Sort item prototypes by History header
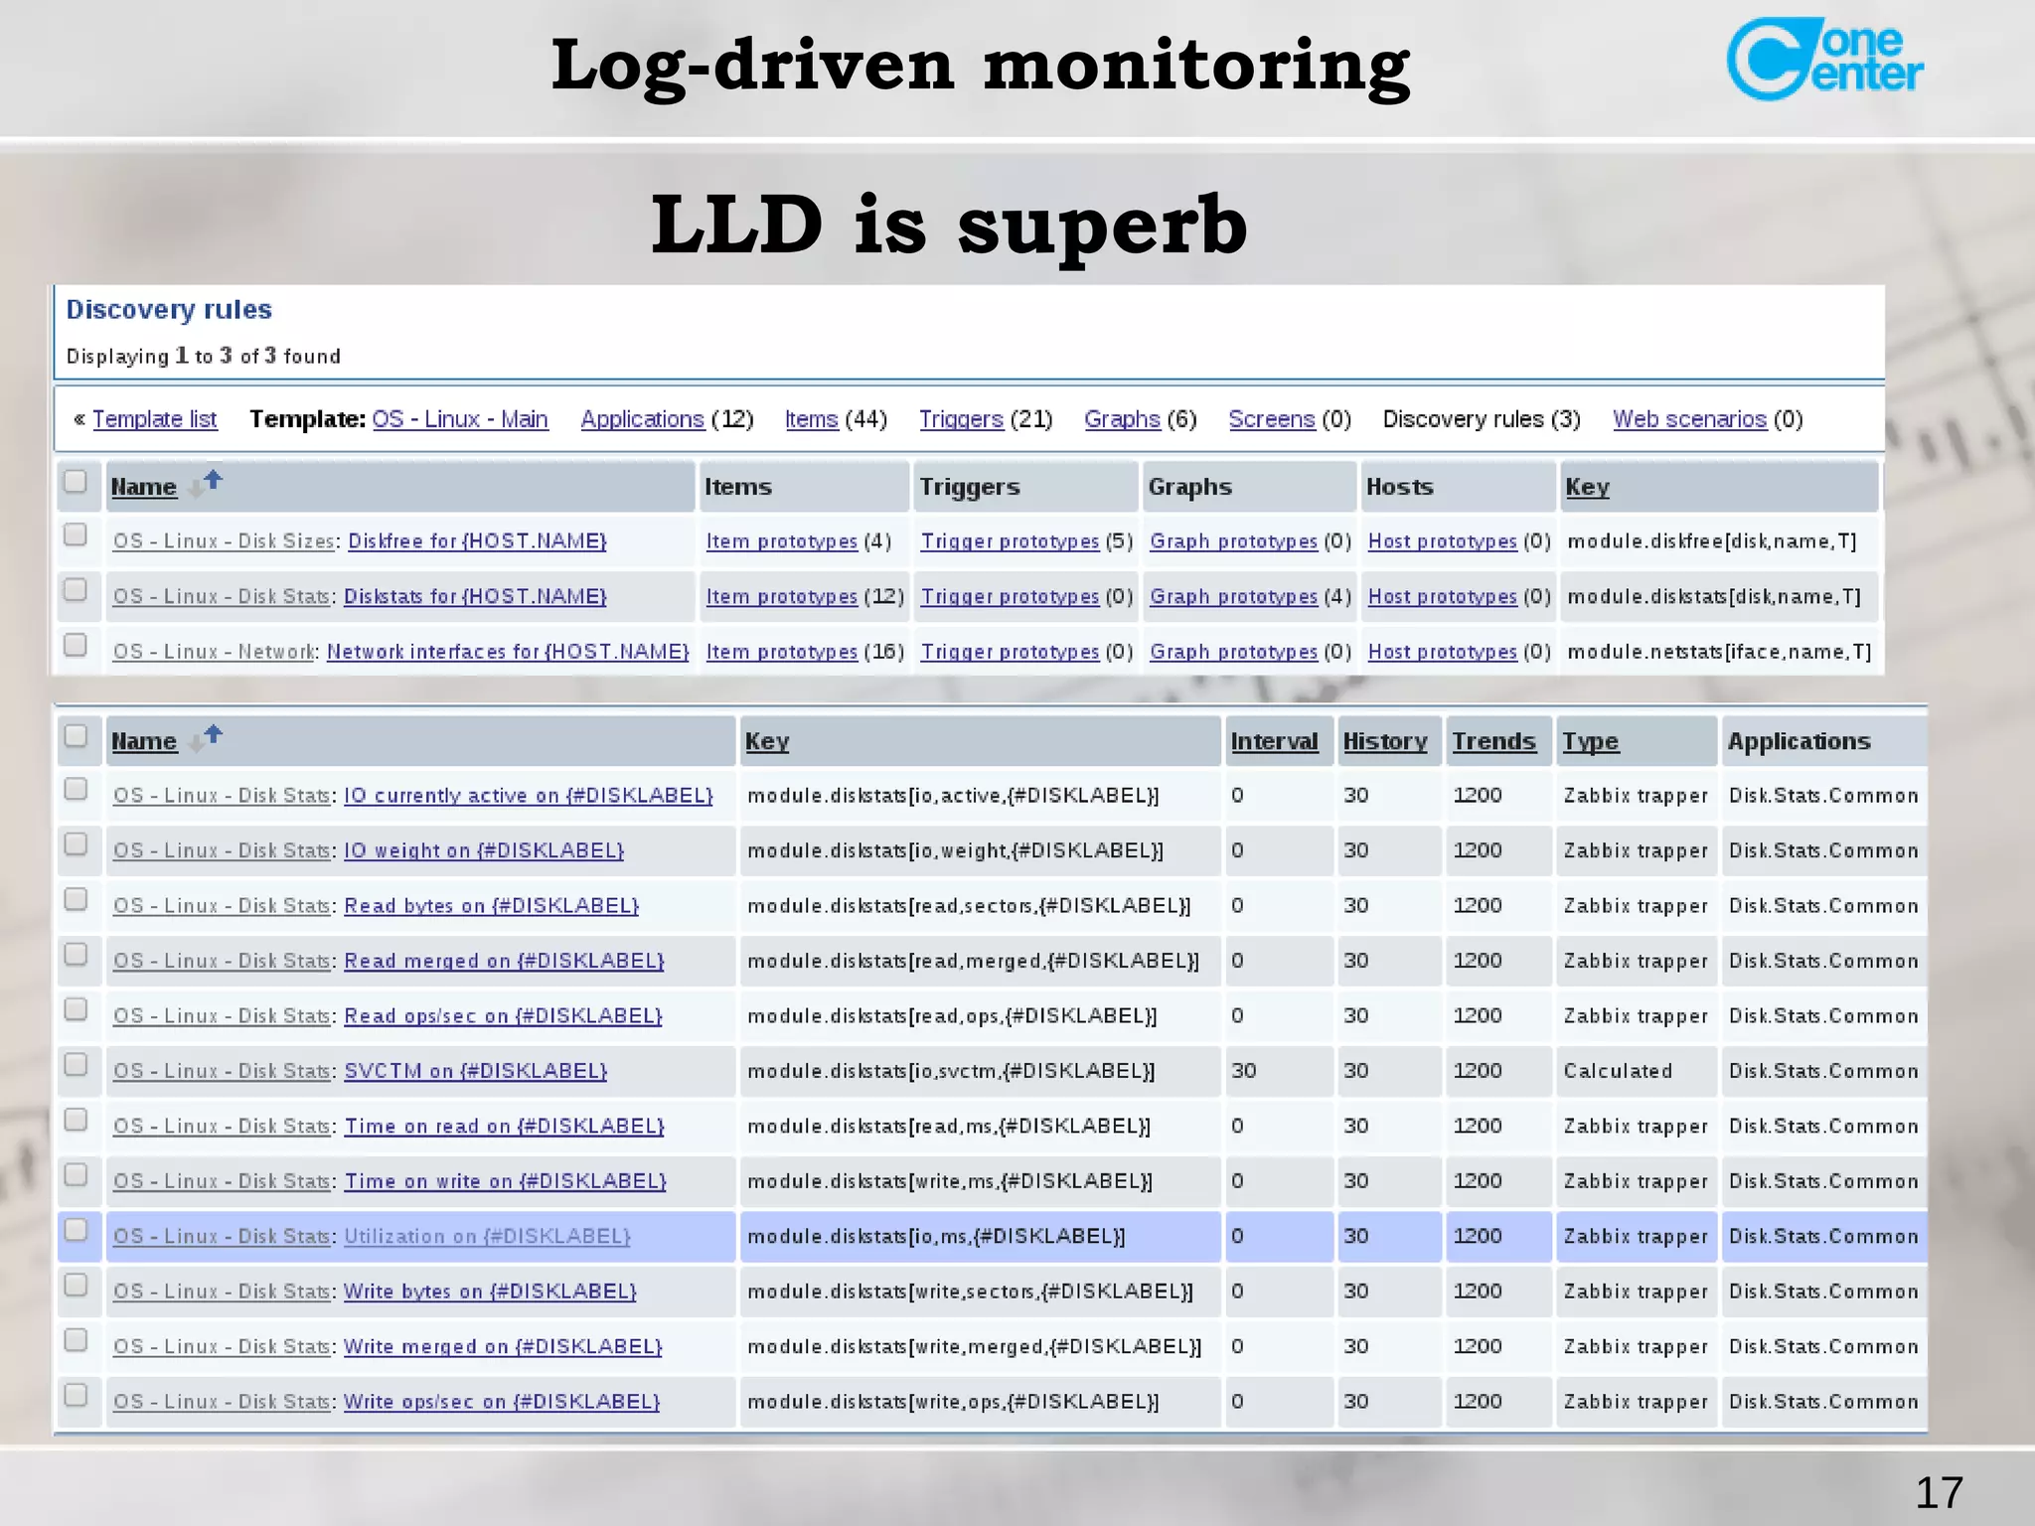The width and height of the screenshot is (2035, 1526). click(x=1385, y=741)
